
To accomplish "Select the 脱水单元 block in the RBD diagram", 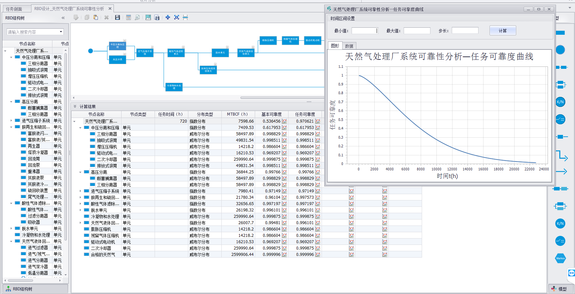I will 220,52.
